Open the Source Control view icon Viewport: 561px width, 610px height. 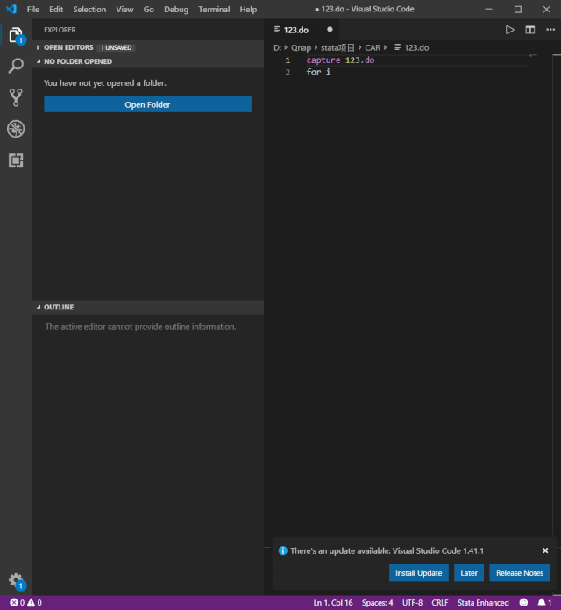16,97
